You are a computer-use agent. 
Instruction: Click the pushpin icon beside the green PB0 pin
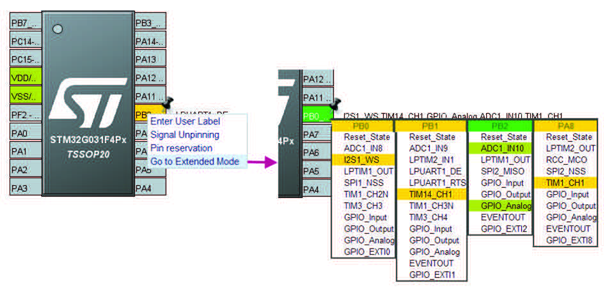coord(336,104)
